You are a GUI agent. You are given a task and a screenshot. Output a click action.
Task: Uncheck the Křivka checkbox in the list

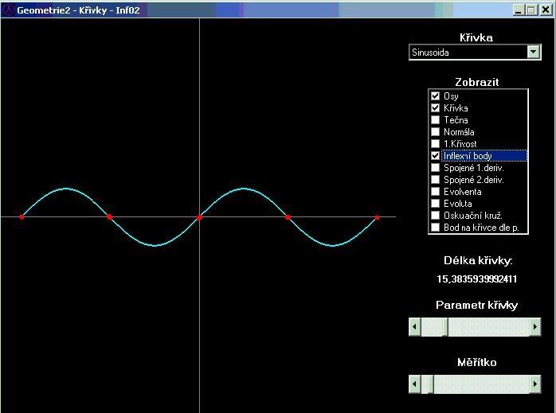435,108
